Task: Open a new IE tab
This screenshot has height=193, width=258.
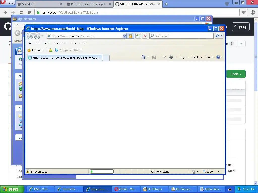Action: 106,58
